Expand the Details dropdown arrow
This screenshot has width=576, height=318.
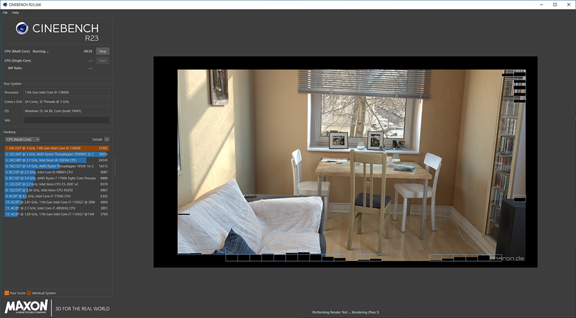pos(106,140)
